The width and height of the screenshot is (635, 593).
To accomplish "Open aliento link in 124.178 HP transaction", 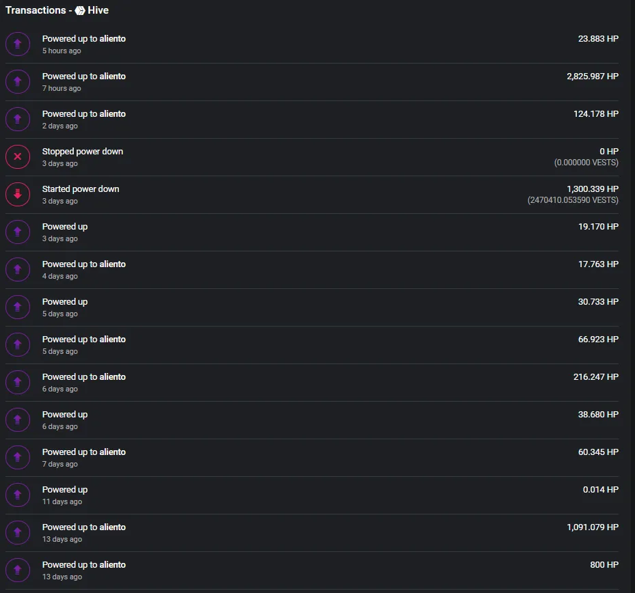I will [x=113, y=114].
